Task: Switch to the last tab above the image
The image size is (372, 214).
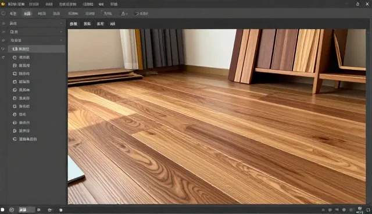Action: coord(112,24)
